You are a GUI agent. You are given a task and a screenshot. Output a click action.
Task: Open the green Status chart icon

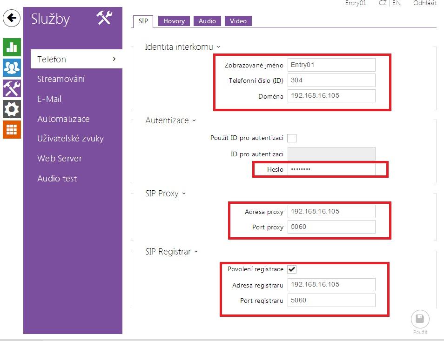pos(12,47)
